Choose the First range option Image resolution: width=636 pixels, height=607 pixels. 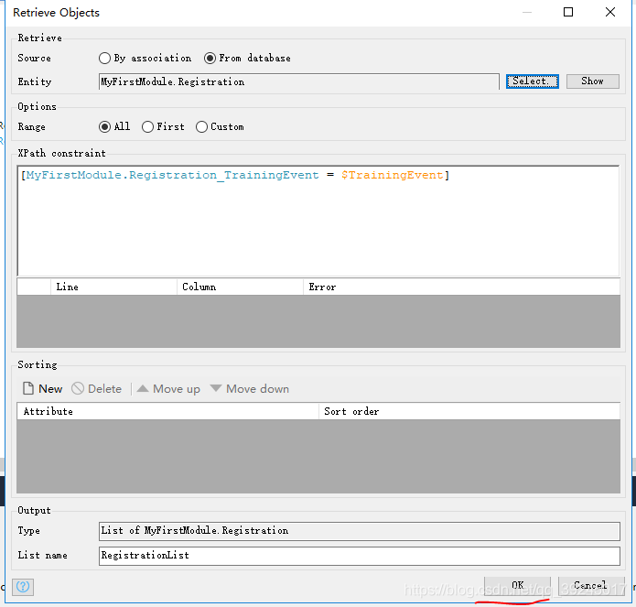tap(148, 127)
